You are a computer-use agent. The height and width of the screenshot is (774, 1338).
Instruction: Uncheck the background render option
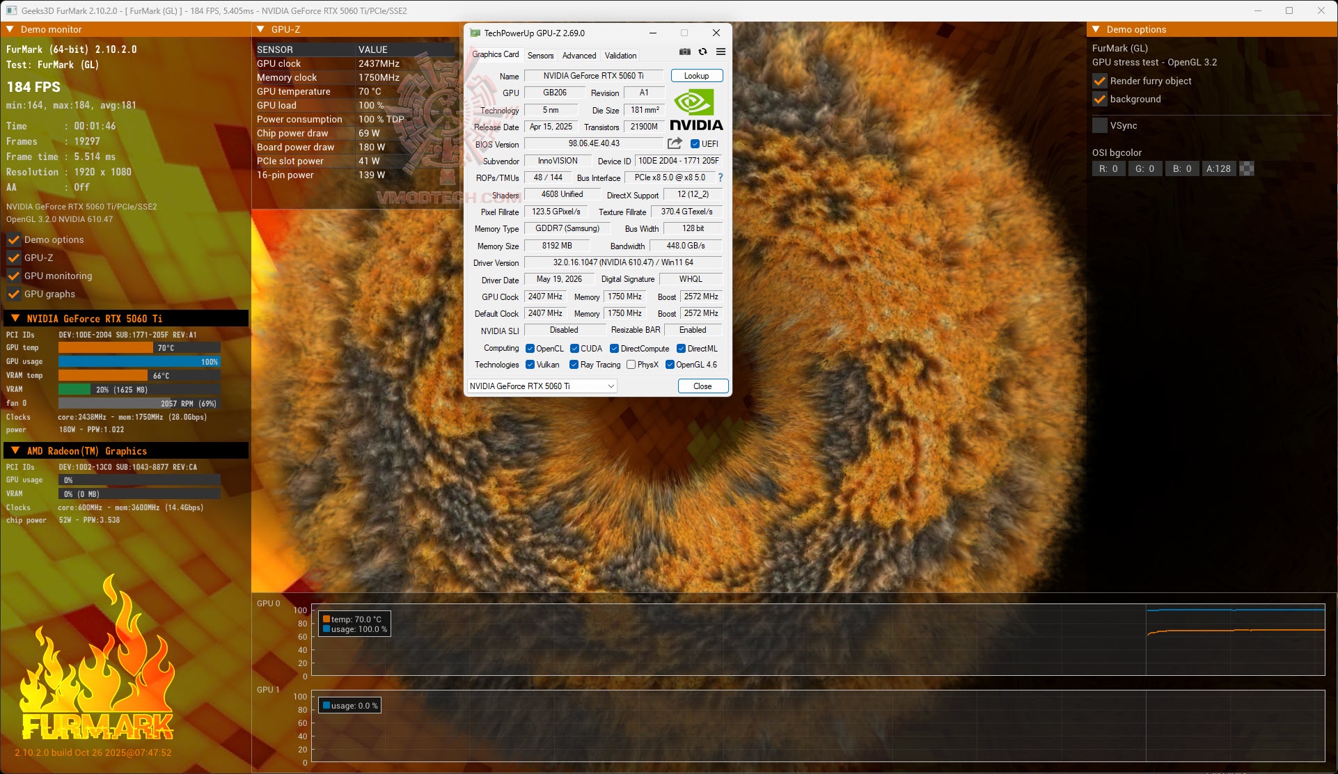pyautogui.click(x=1100, y=99)
